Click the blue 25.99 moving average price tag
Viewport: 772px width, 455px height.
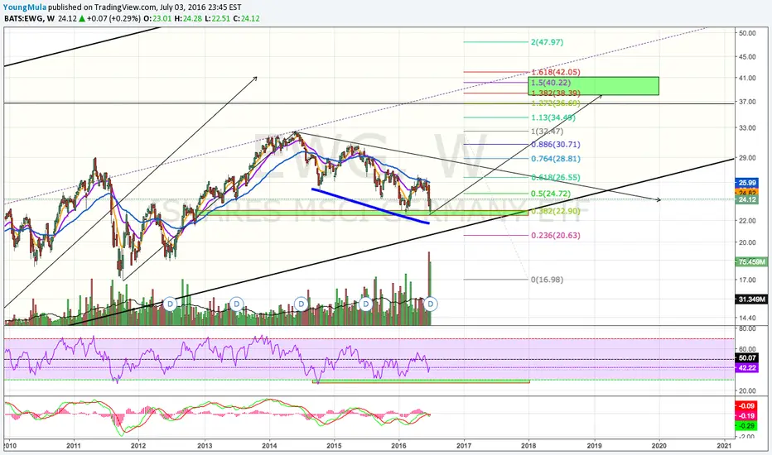pyautogui.click(x=747, y=183)
